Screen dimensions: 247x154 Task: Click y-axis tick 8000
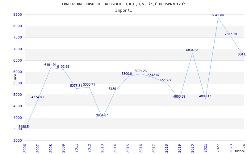[x=18, y=26]
